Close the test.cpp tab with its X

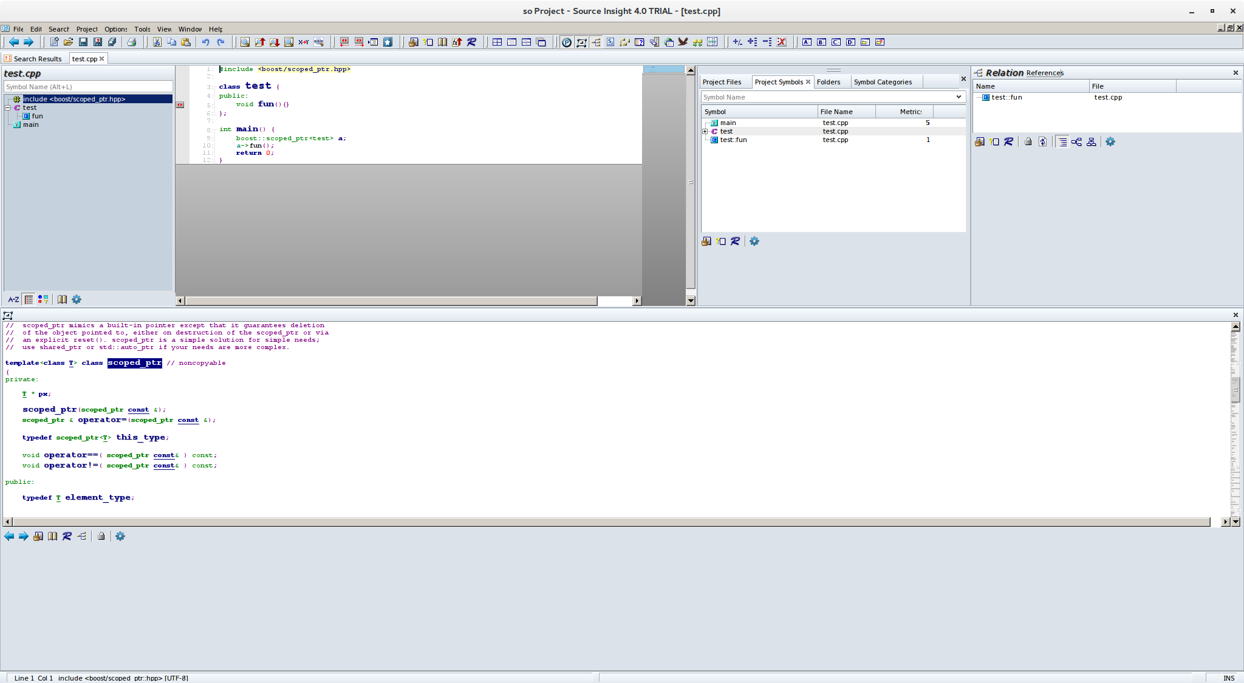[x=101, y=59]
